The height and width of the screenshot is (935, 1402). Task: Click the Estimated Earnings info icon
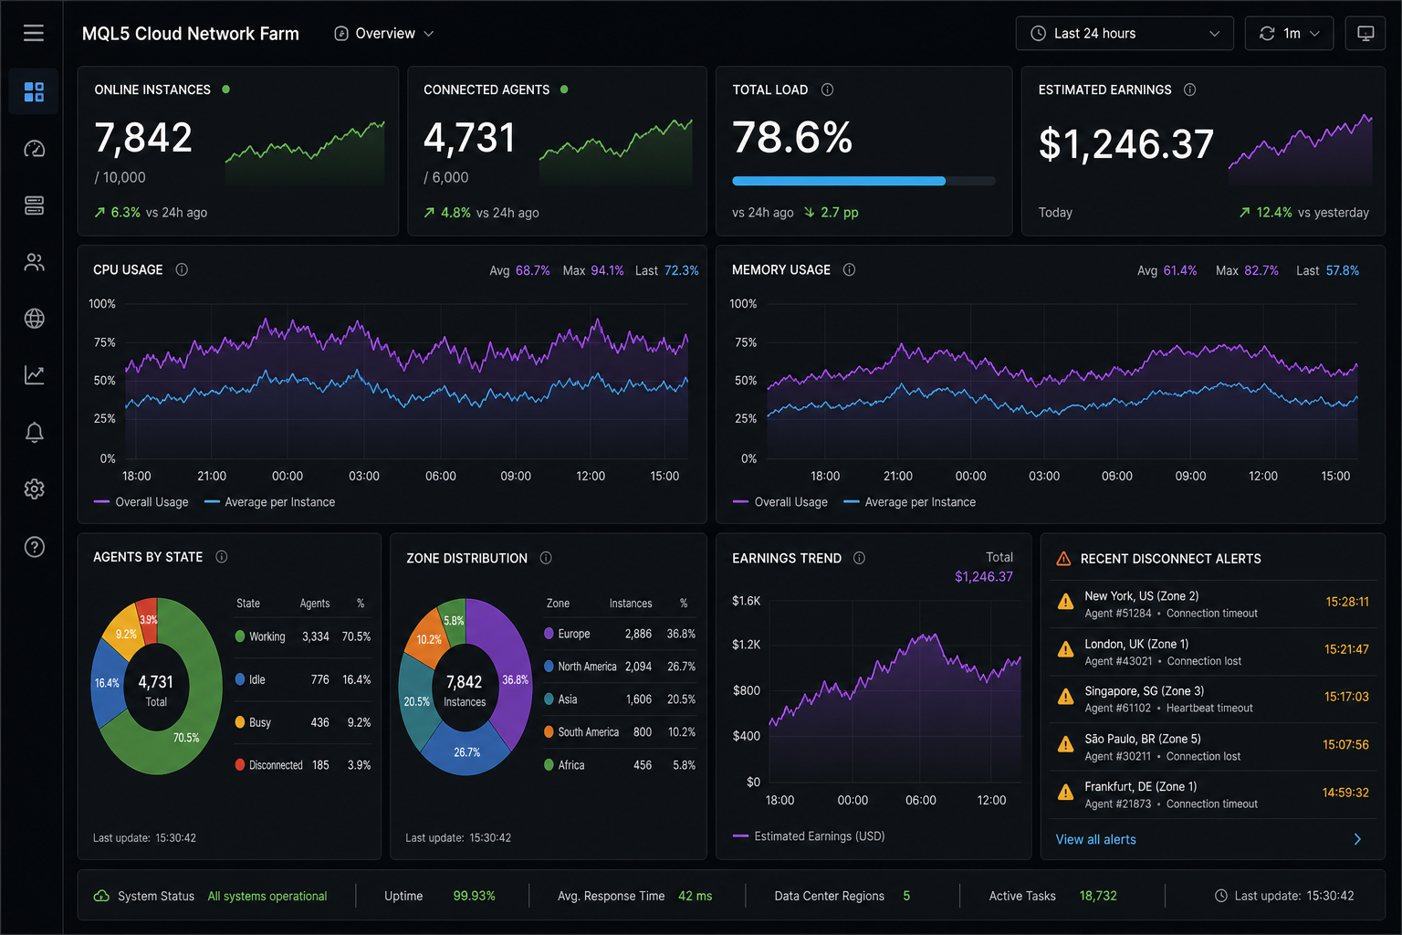(x=1189, y=89)
